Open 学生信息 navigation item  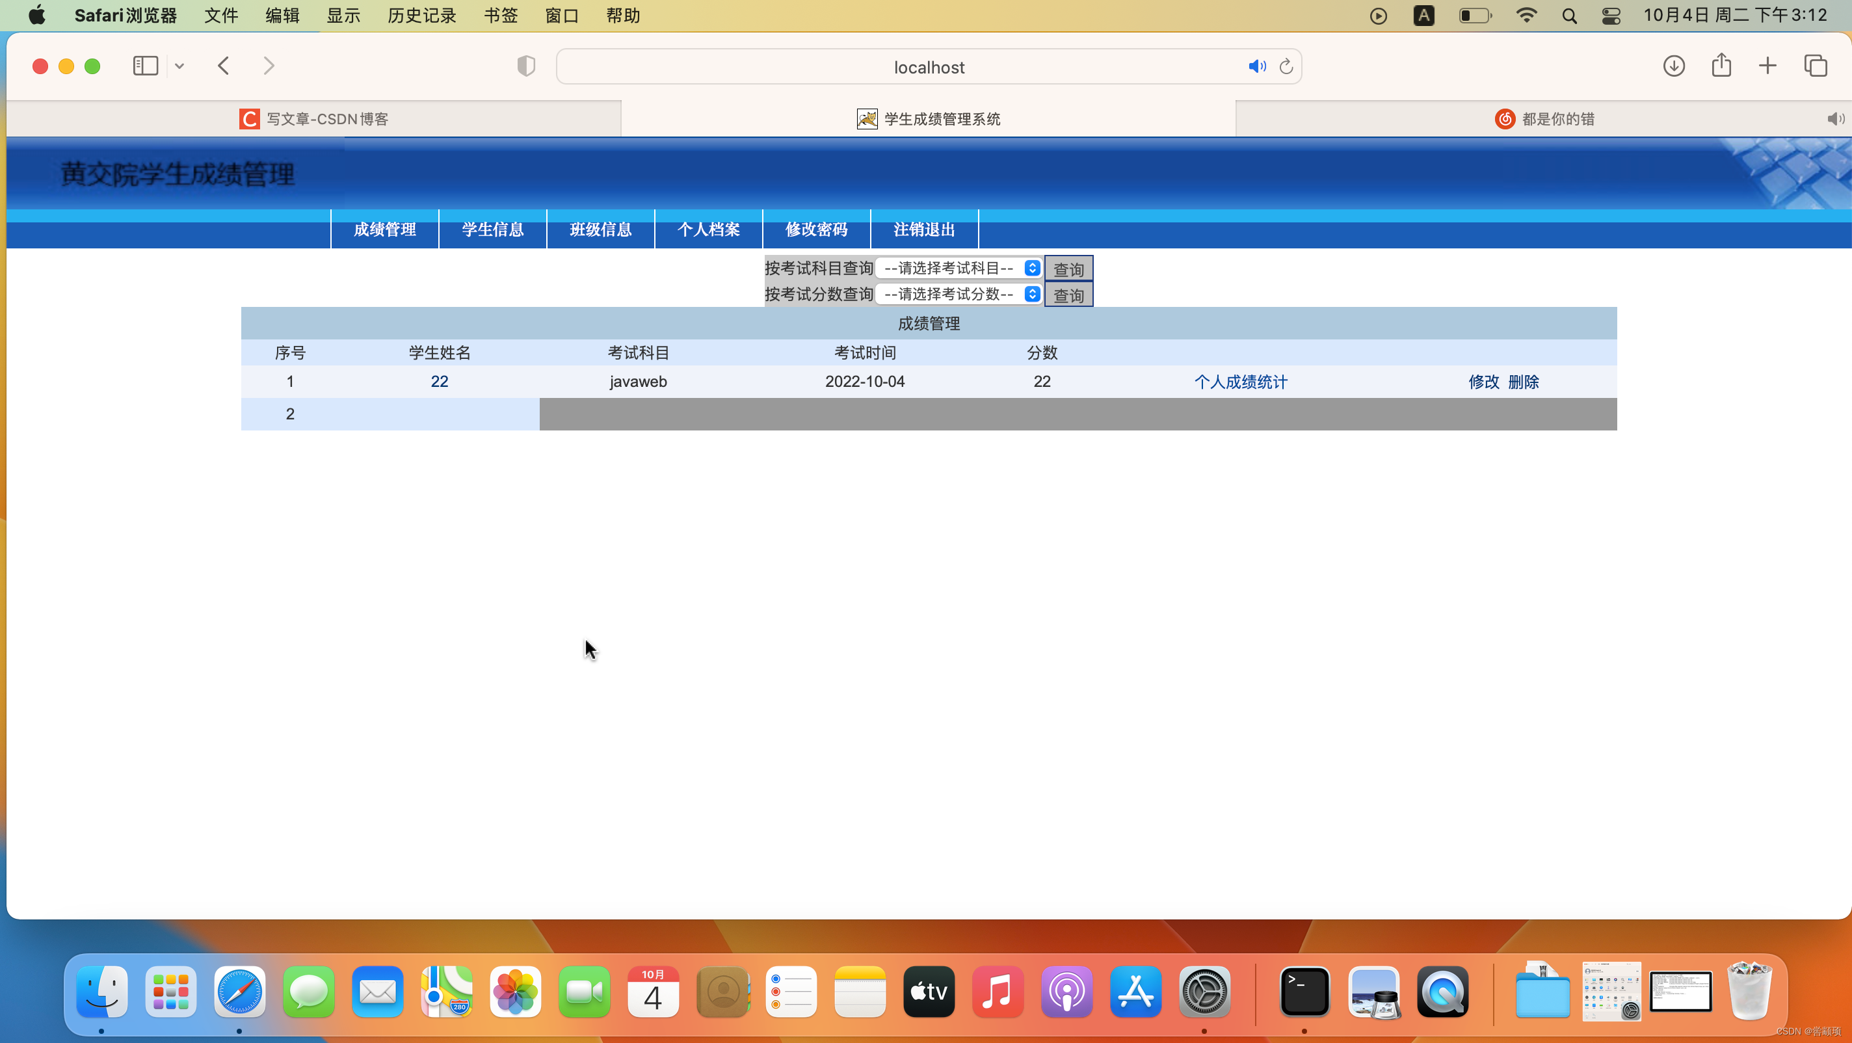[x=492, y=230]
